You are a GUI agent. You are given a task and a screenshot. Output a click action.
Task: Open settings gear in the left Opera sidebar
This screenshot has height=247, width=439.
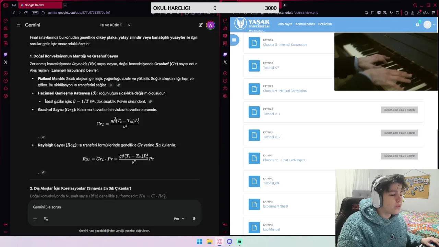click(x=5, y=96)
